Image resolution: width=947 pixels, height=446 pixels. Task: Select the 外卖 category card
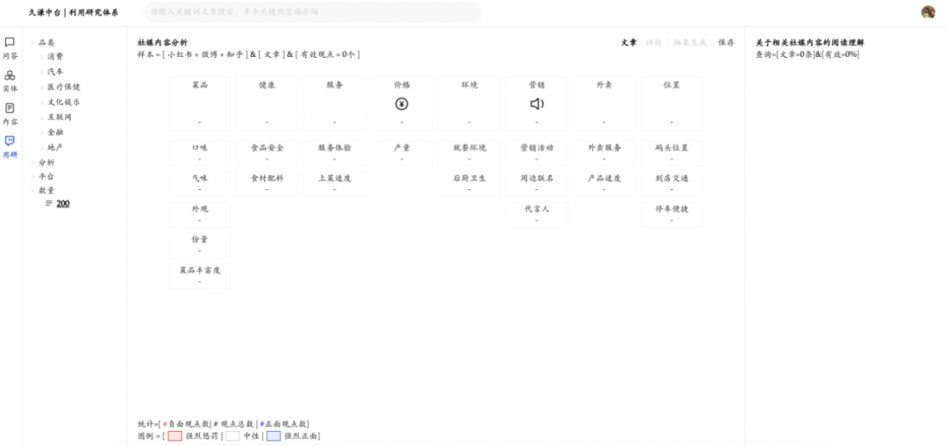tap(604, 103)
